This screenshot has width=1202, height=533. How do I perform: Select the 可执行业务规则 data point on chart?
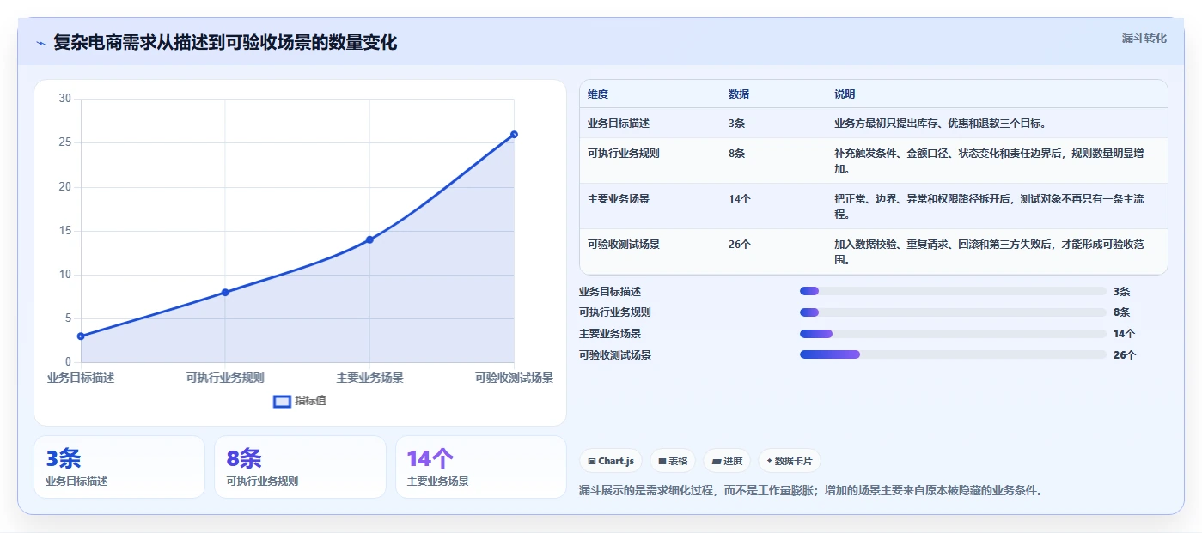point(225,293)
